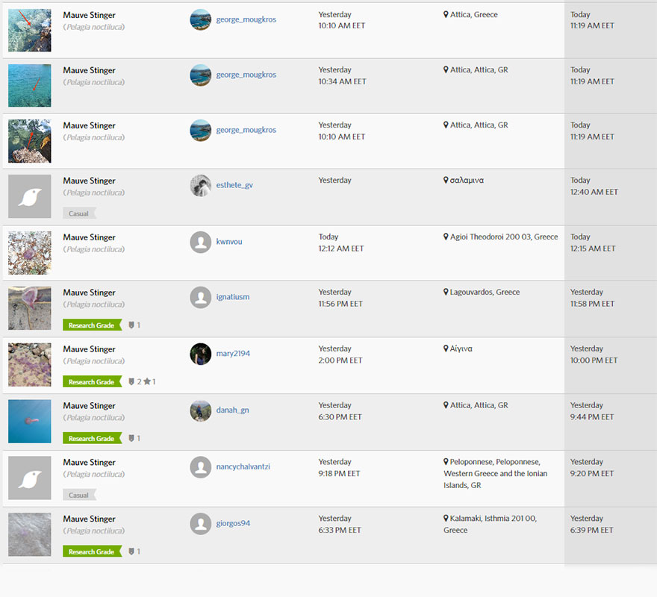Click the star icon in mary2194's row
The height and width of the screenshot is (597, 657).
pyautogui.click(x=147, y=382)
